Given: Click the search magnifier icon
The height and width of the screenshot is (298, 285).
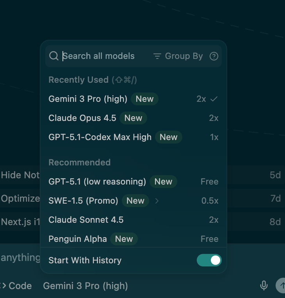Looking at the screenshot, I should click(54, 56).
